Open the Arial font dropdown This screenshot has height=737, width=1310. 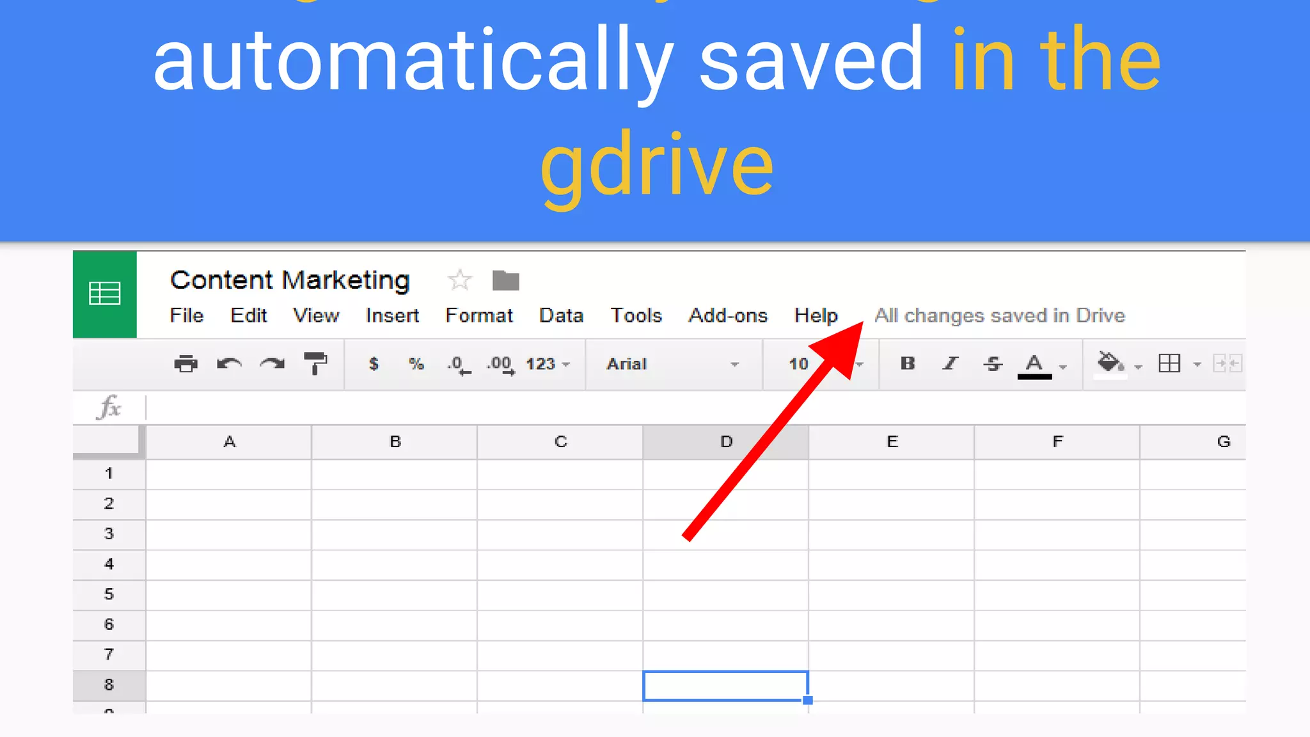click(673, 364)
